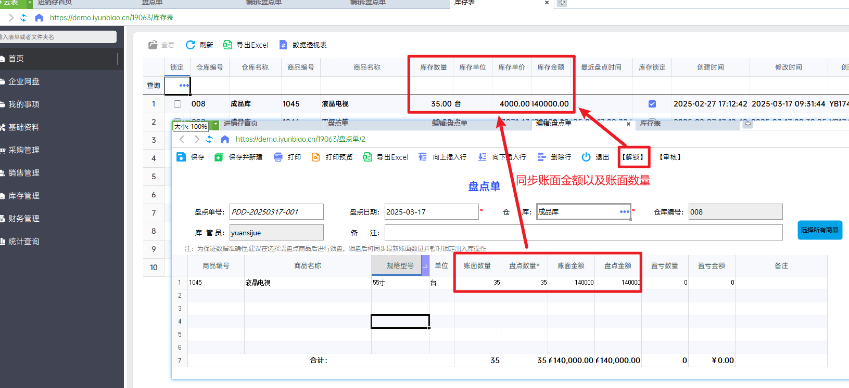Click the 退出 power icon to exit
The image size is (849, 388).
(x=586, y=157)
